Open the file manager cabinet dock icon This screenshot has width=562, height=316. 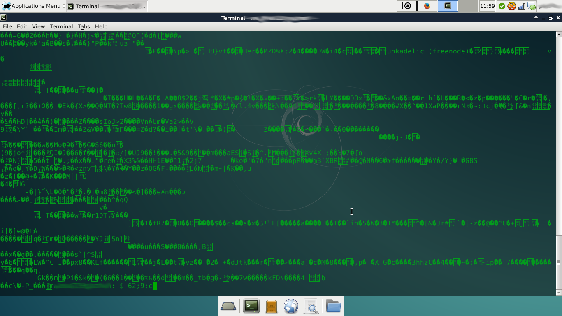pos(271,307)
